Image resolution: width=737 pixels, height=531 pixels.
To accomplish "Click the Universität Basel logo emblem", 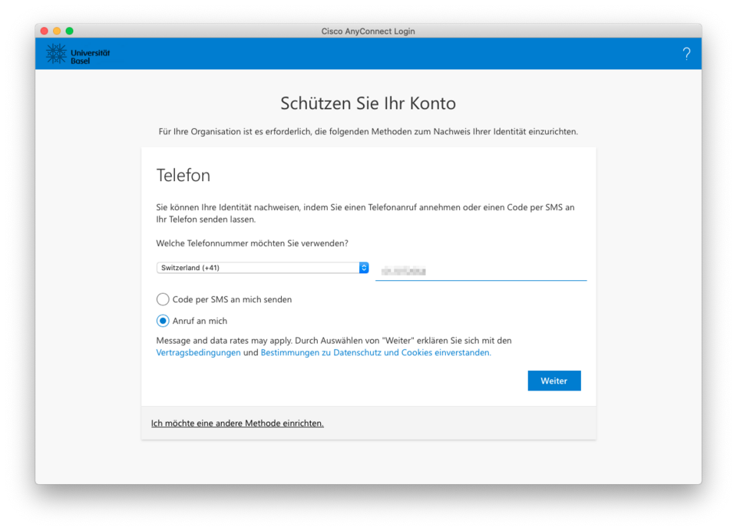I will 56,54.
